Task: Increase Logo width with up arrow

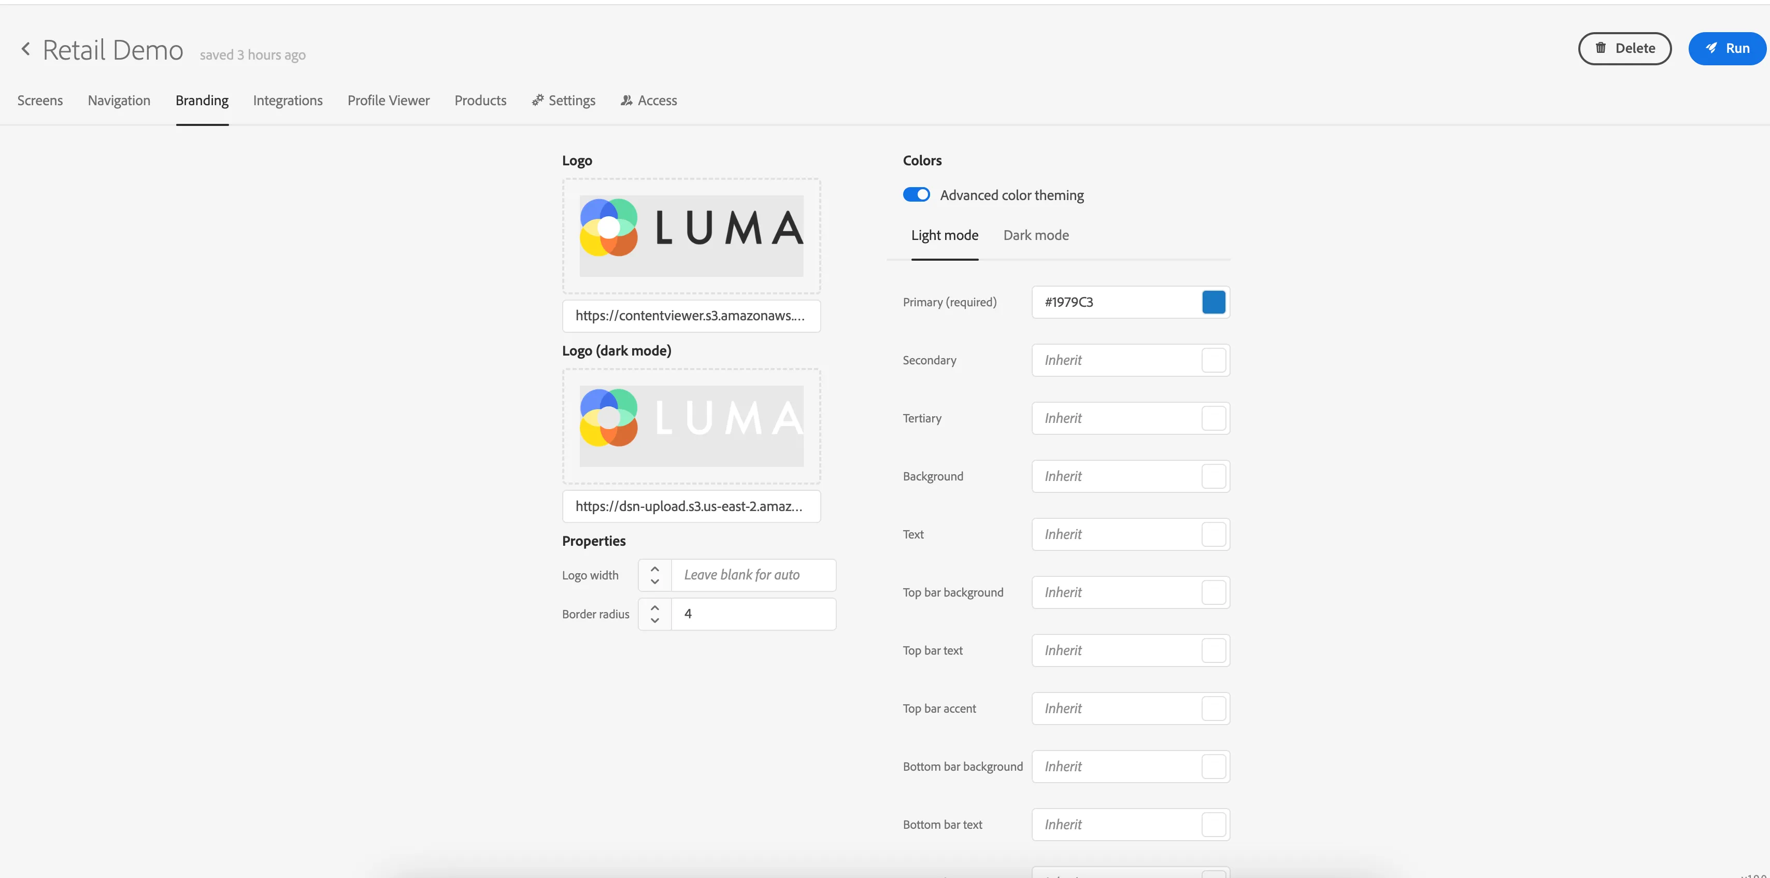Action: (655, 569)
